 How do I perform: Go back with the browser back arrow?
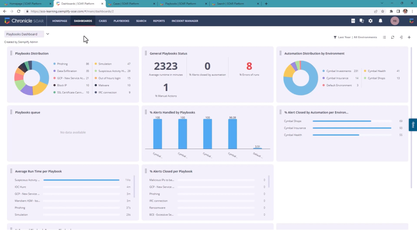click(4, 11)
